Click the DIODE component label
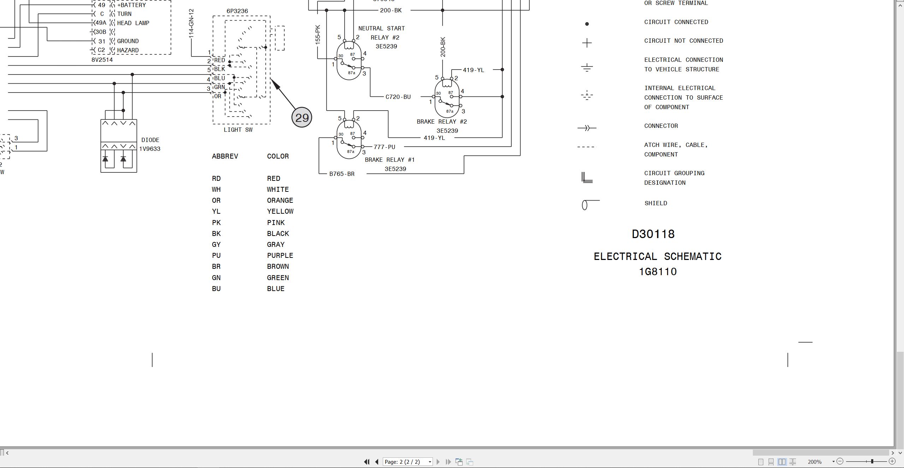This screenshot has width=904, height=468. point(150,140)
